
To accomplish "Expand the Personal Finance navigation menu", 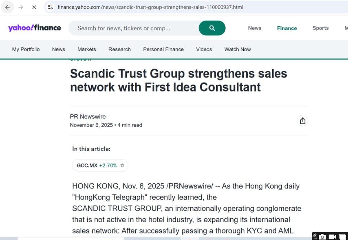I will tap(163, 49).
